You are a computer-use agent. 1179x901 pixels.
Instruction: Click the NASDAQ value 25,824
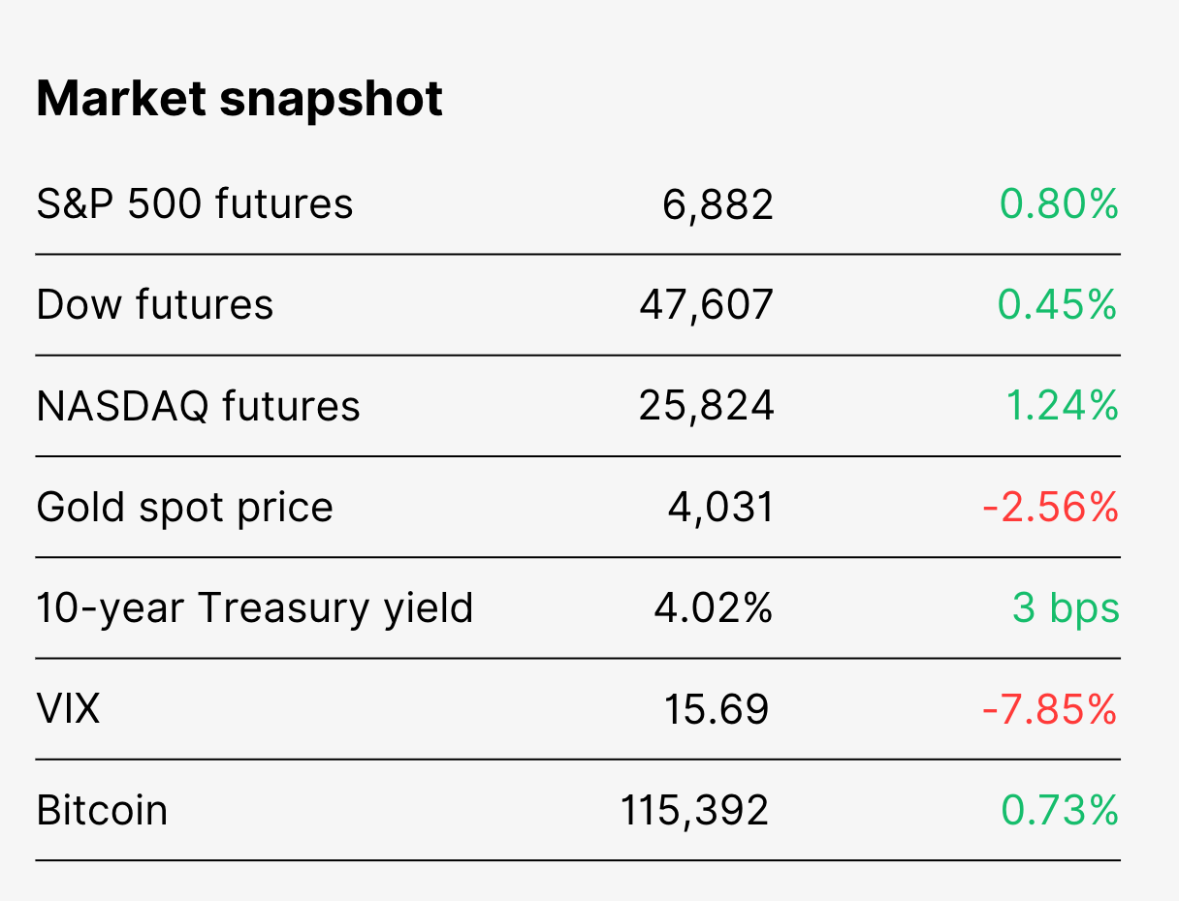point(707,407)
